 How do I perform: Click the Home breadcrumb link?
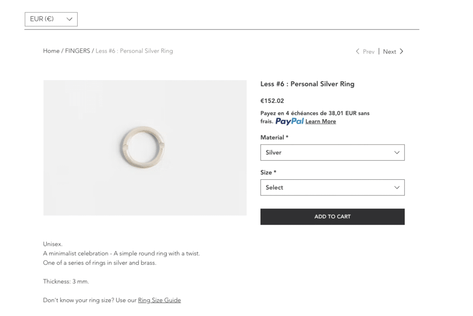[51, 51]
